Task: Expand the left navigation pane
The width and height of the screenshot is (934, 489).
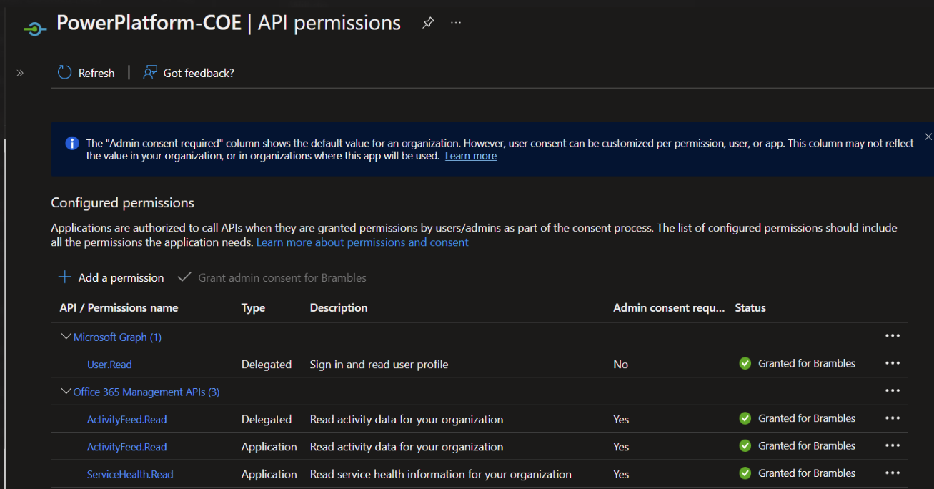Action: pyautogui.click(x=20, y=72)
